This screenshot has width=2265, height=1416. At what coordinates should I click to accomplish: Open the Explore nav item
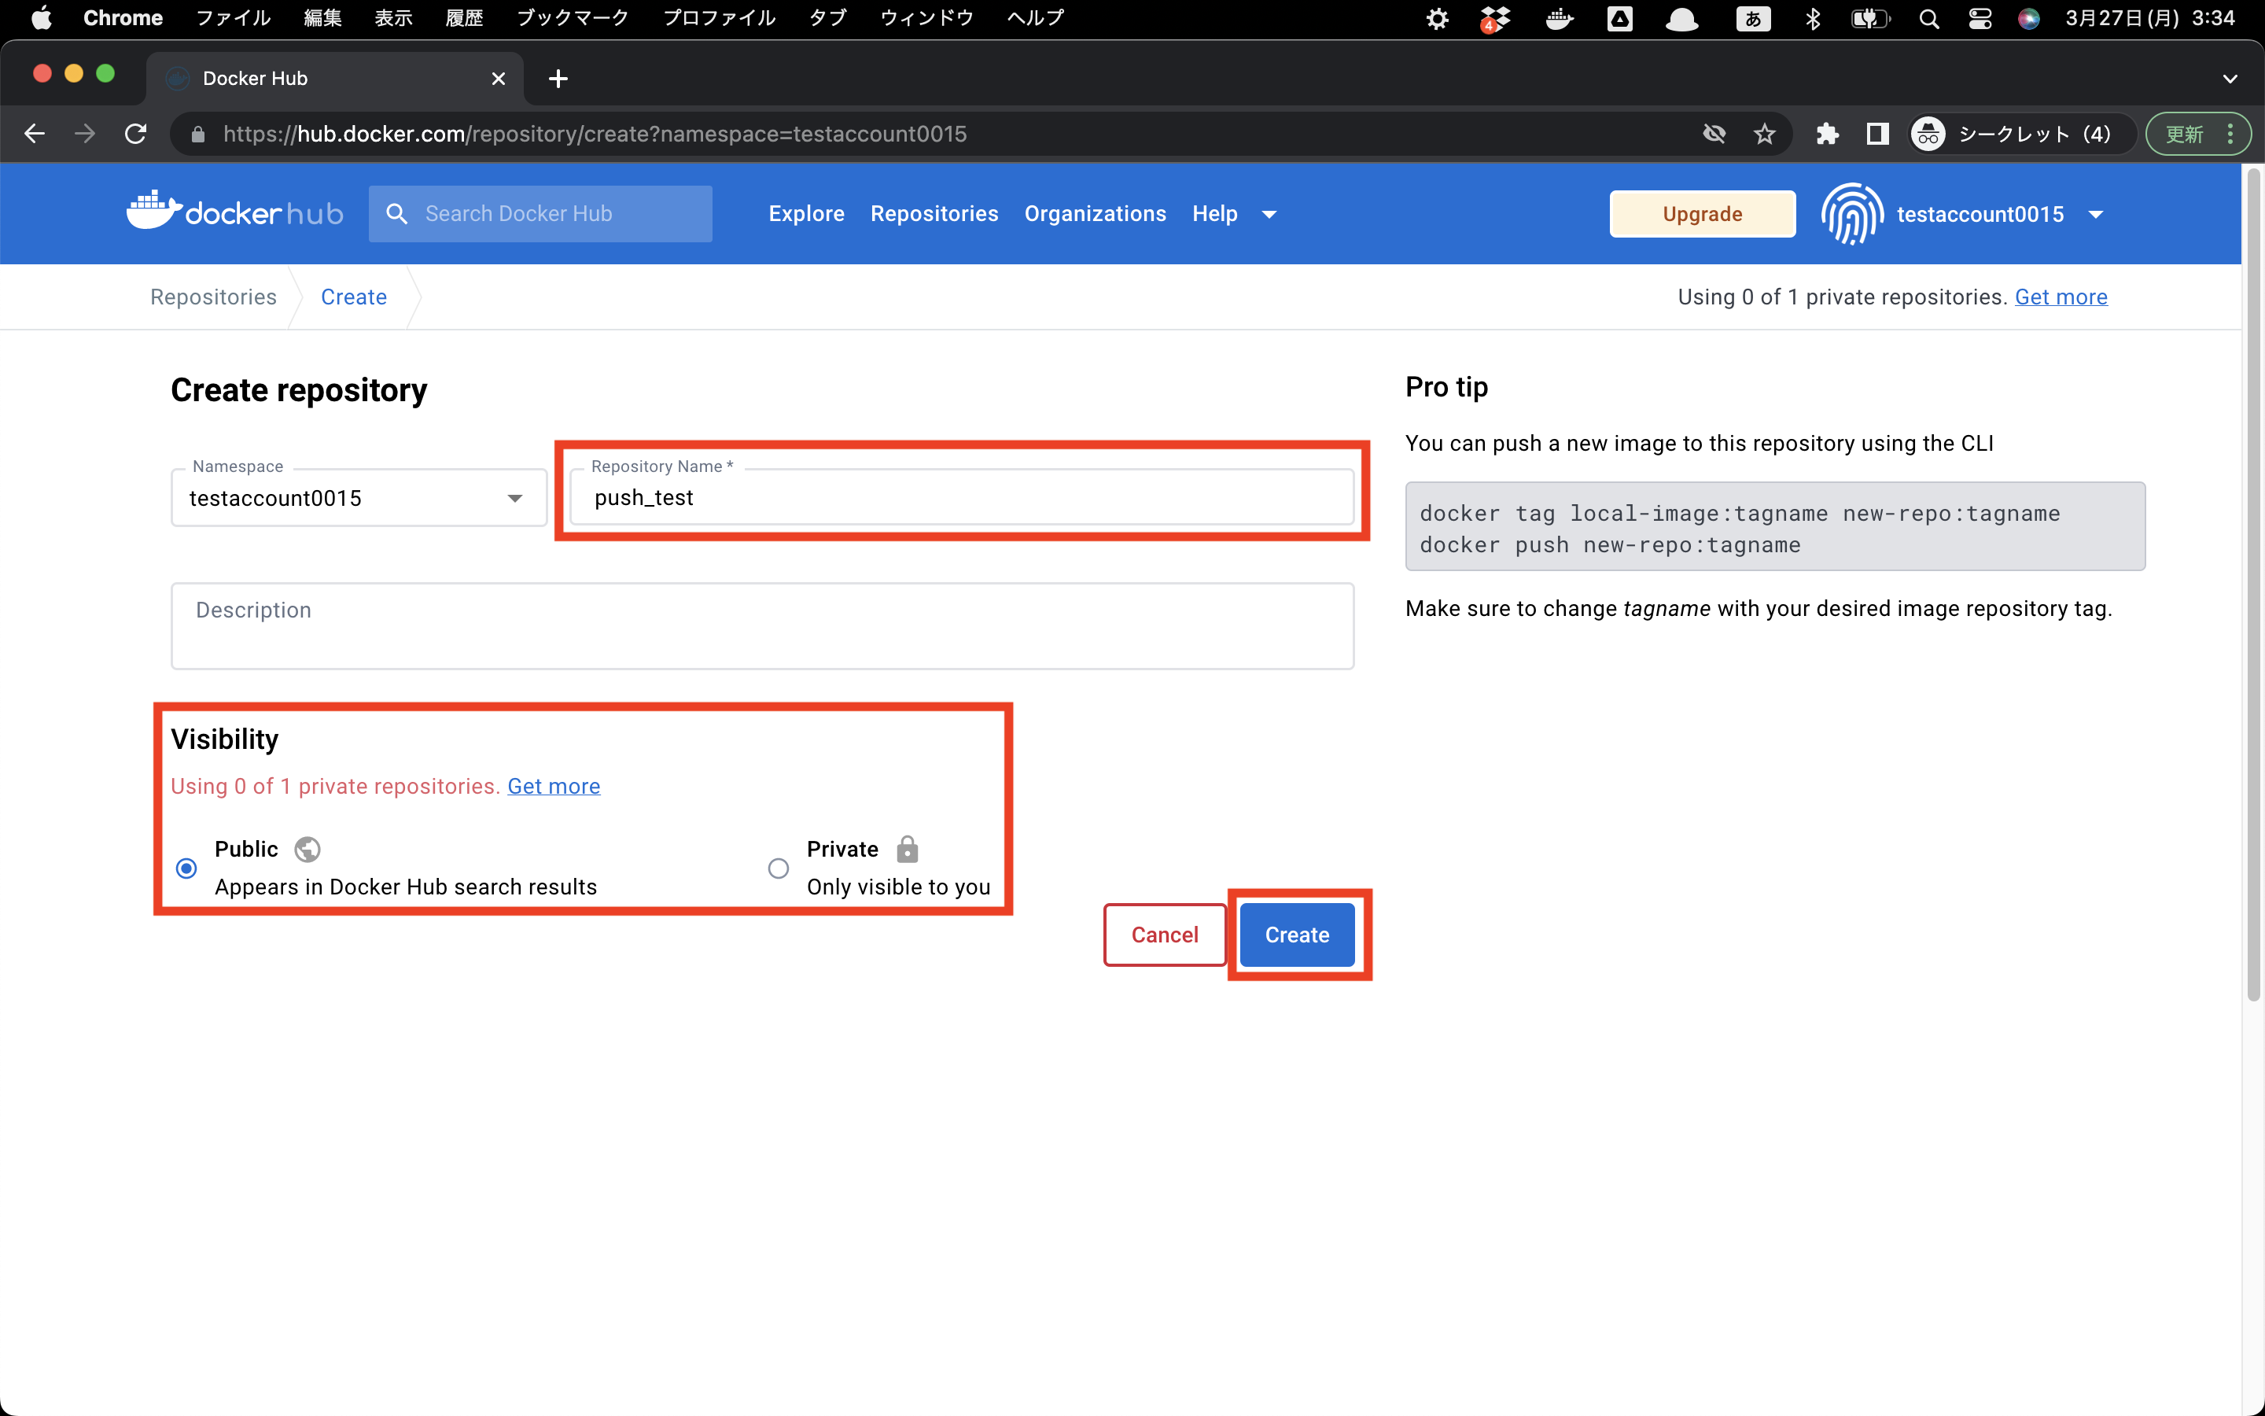(806, 213)
